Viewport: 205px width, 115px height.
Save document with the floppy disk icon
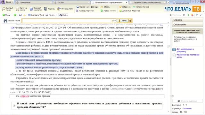(20, 15)
